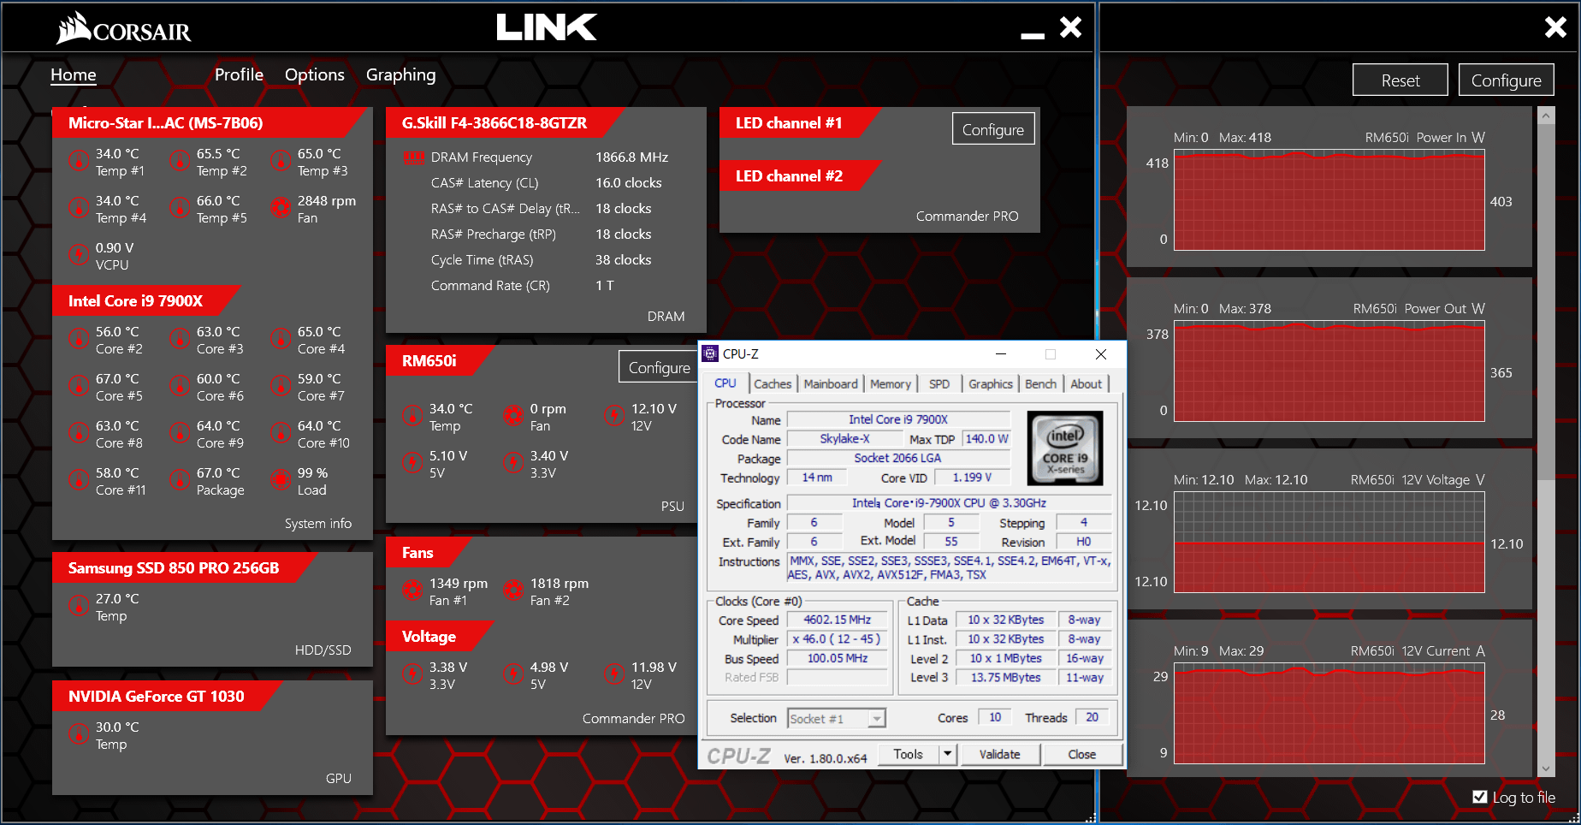Switch to the Memory tab in CPU-Z

(x=891, y=384)
